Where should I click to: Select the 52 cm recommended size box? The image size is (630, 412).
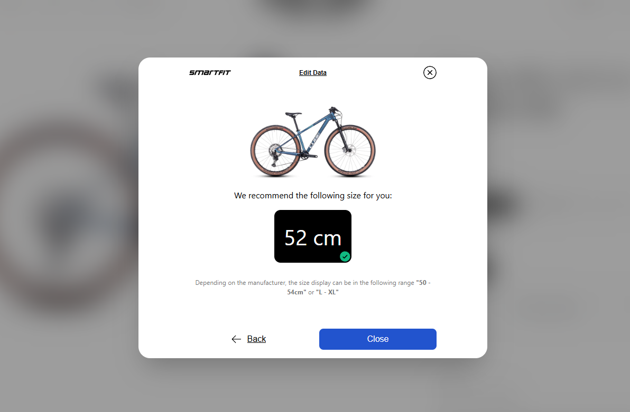[x=313, y=236]
